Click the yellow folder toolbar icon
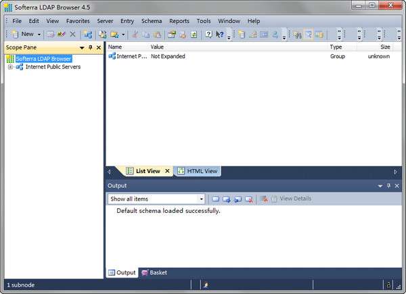The image size is (406, 294). (114, 34)
